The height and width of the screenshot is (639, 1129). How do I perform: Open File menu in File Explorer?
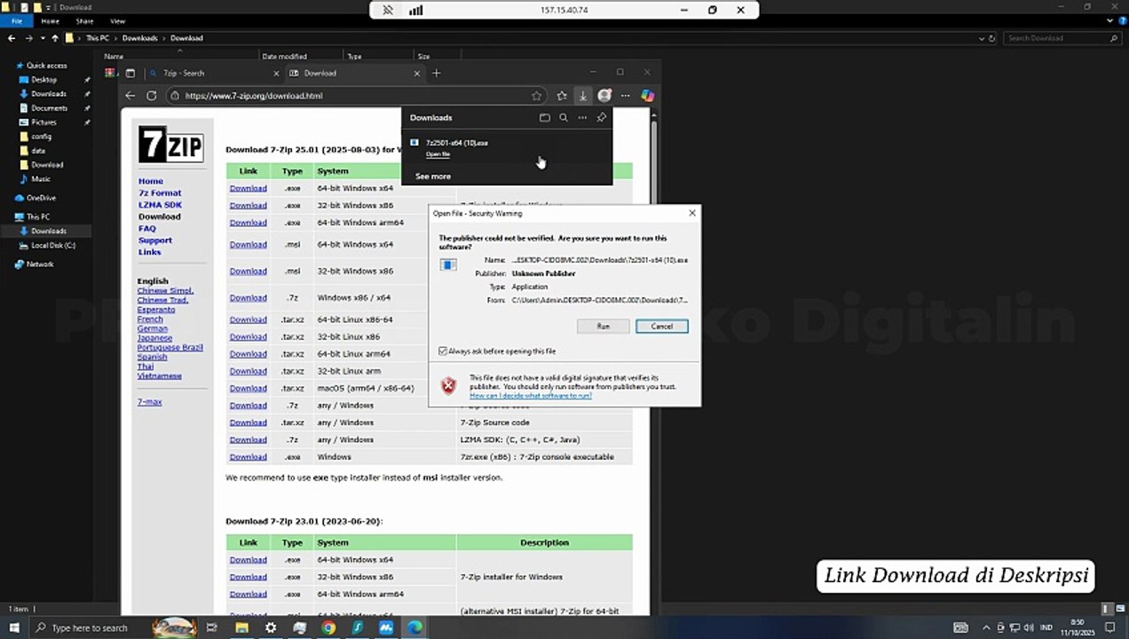[x=16, y=20]
